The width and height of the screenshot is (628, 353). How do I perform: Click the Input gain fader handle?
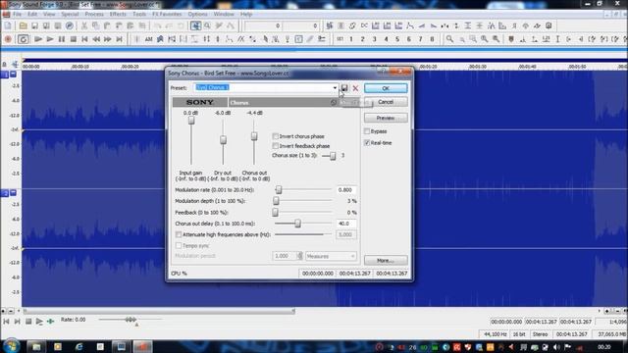coord(191,120)
